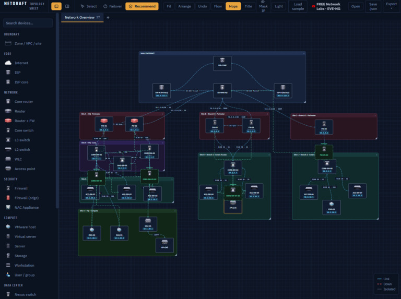
Task: Pick the Zone / VPC / site boundary
Action: (28, 43)
